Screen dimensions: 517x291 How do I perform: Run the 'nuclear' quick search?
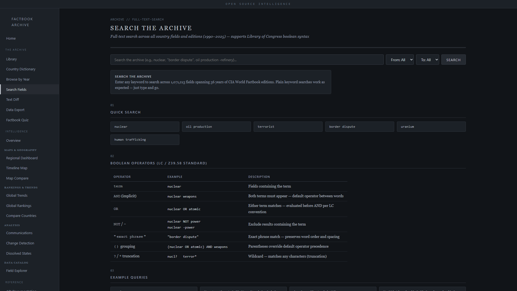145,126
